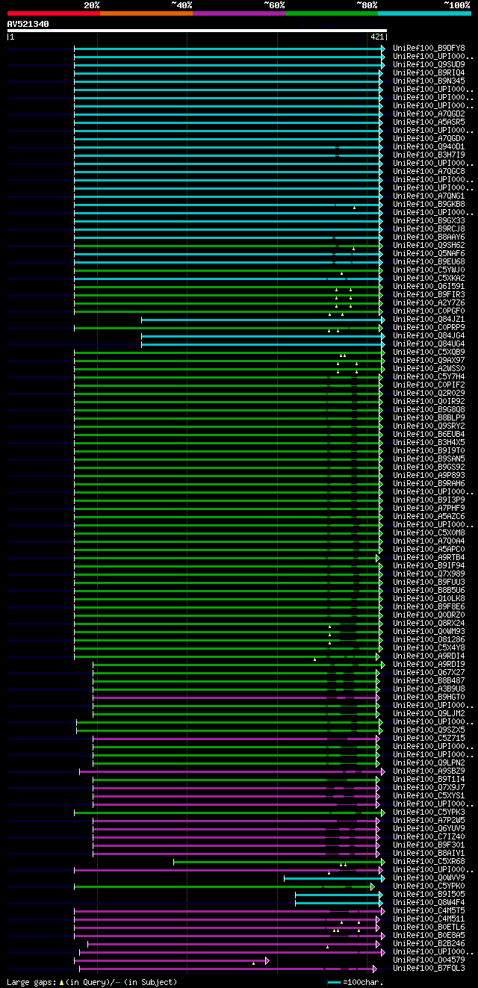
Task: Select label UniRef100_B7FQL3
Action: tap(429, 969)
